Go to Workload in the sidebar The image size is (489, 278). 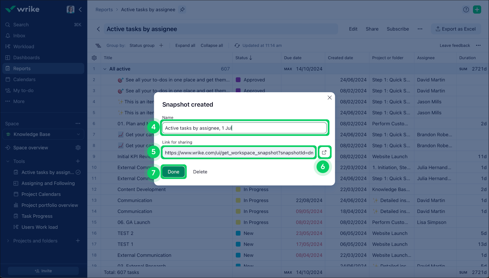pyautogui.click(x=24, y=47)
